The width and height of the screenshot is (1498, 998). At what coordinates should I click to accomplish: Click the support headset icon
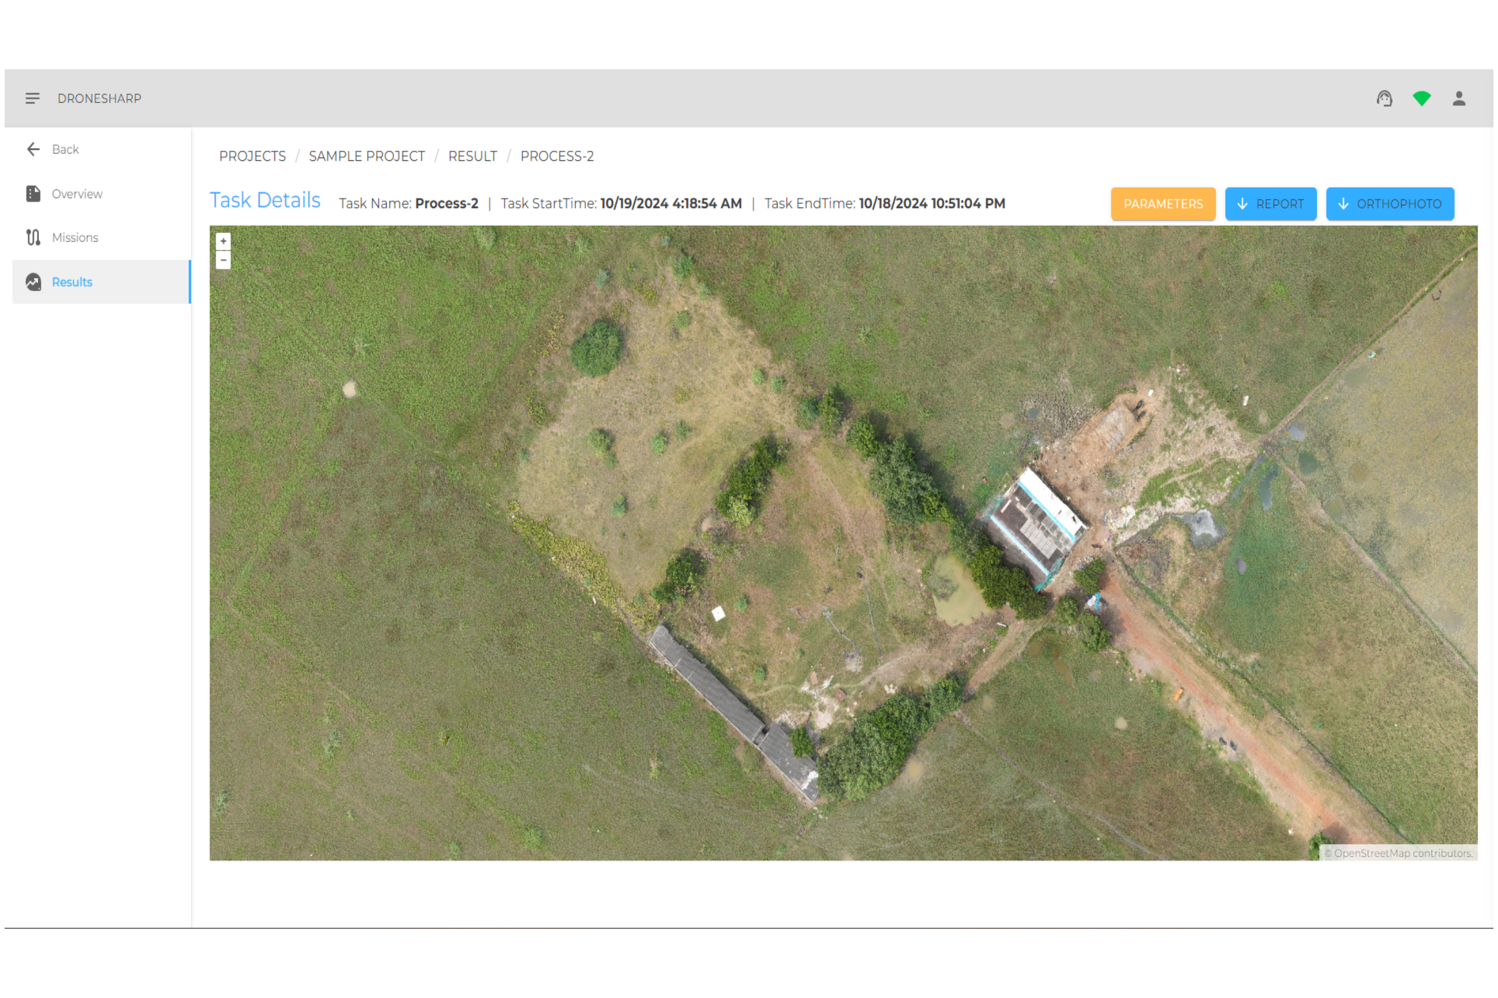click(1384, 98)
